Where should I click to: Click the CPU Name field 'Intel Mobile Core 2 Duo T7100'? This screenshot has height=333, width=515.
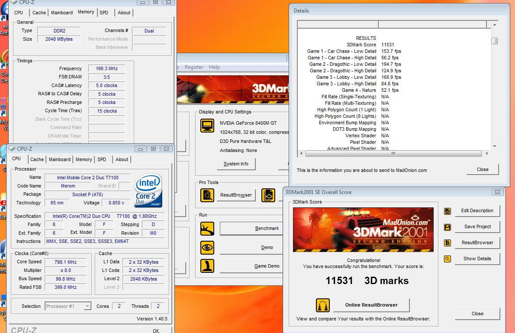click(x=88, y=178)
